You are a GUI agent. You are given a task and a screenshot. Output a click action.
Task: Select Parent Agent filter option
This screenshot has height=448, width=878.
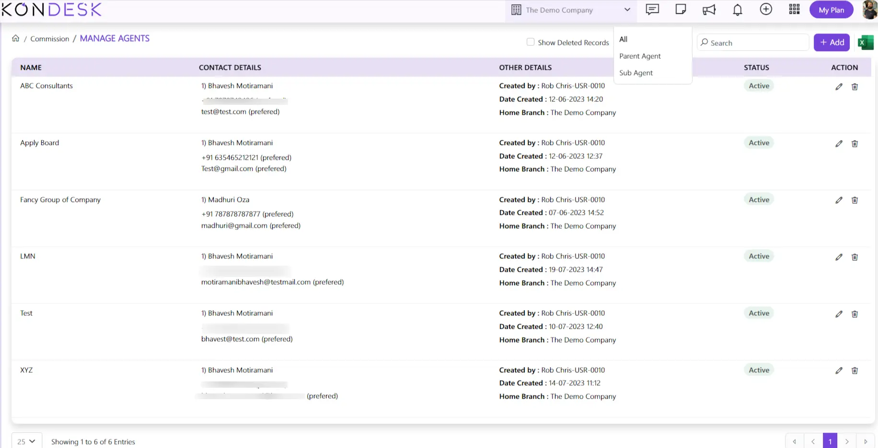[640, 56]
